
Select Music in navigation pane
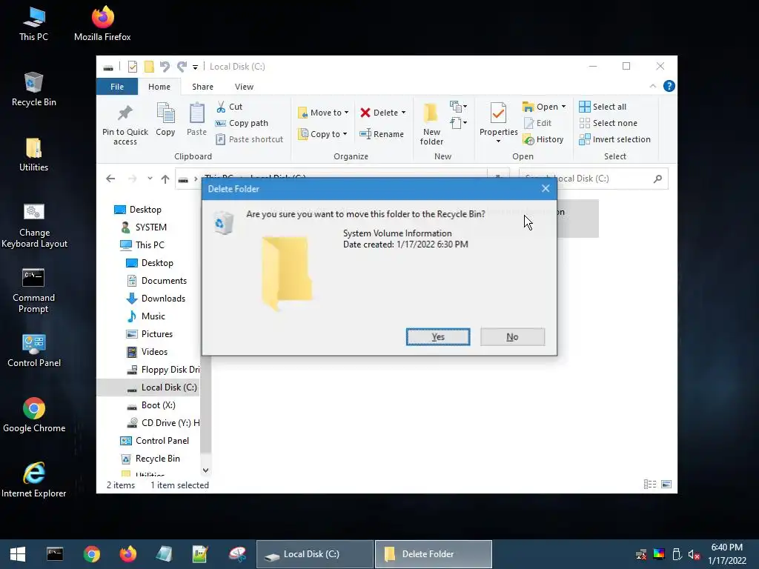[x=146, y=316]
